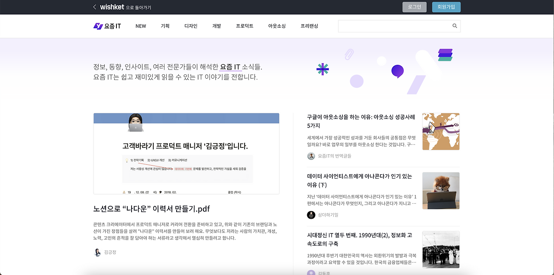554x275 pixels.
Task: Open the 개발 section
Action: tap(216, 26)
